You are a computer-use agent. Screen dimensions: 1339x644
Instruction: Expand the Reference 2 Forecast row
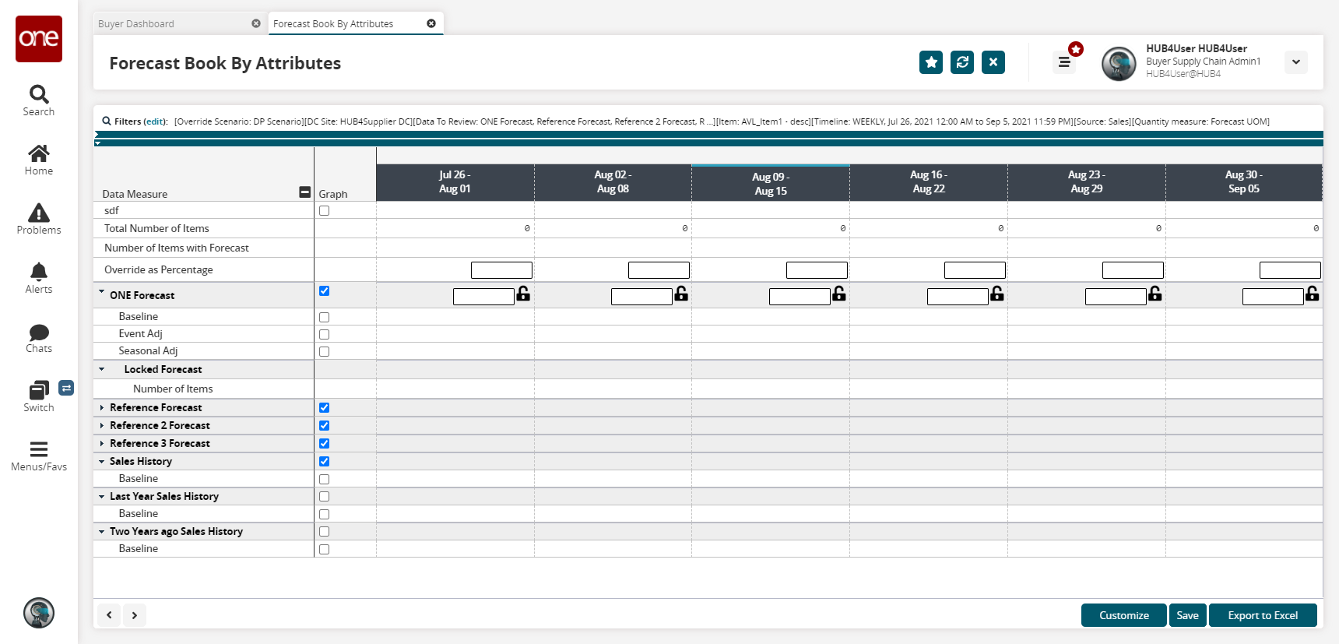[101, 425]
